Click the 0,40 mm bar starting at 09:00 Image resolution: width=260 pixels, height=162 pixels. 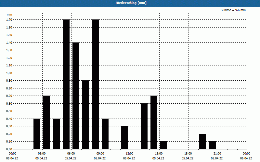click(x=105, y=134)
